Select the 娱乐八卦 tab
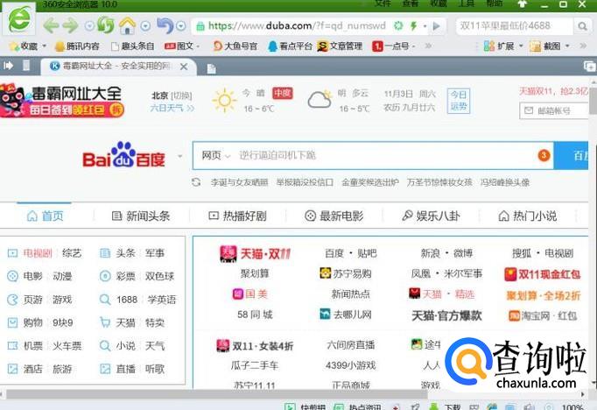Image resolution: width=597 pixels, height=410 pixels. coord(431,216)
